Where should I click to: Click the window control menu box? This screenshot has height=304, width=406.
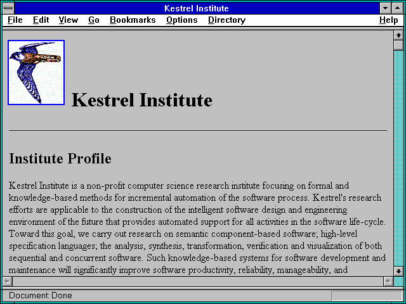(8, 8)
